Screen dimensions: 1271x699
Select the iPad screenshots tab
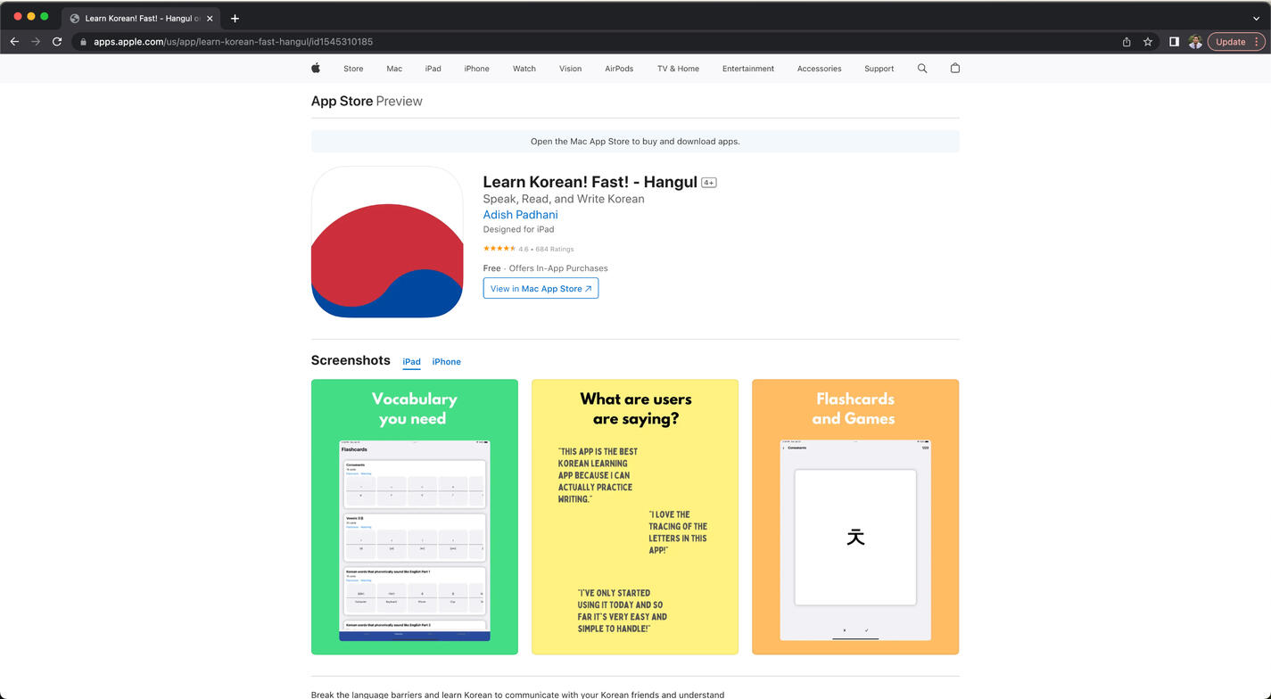411,362
